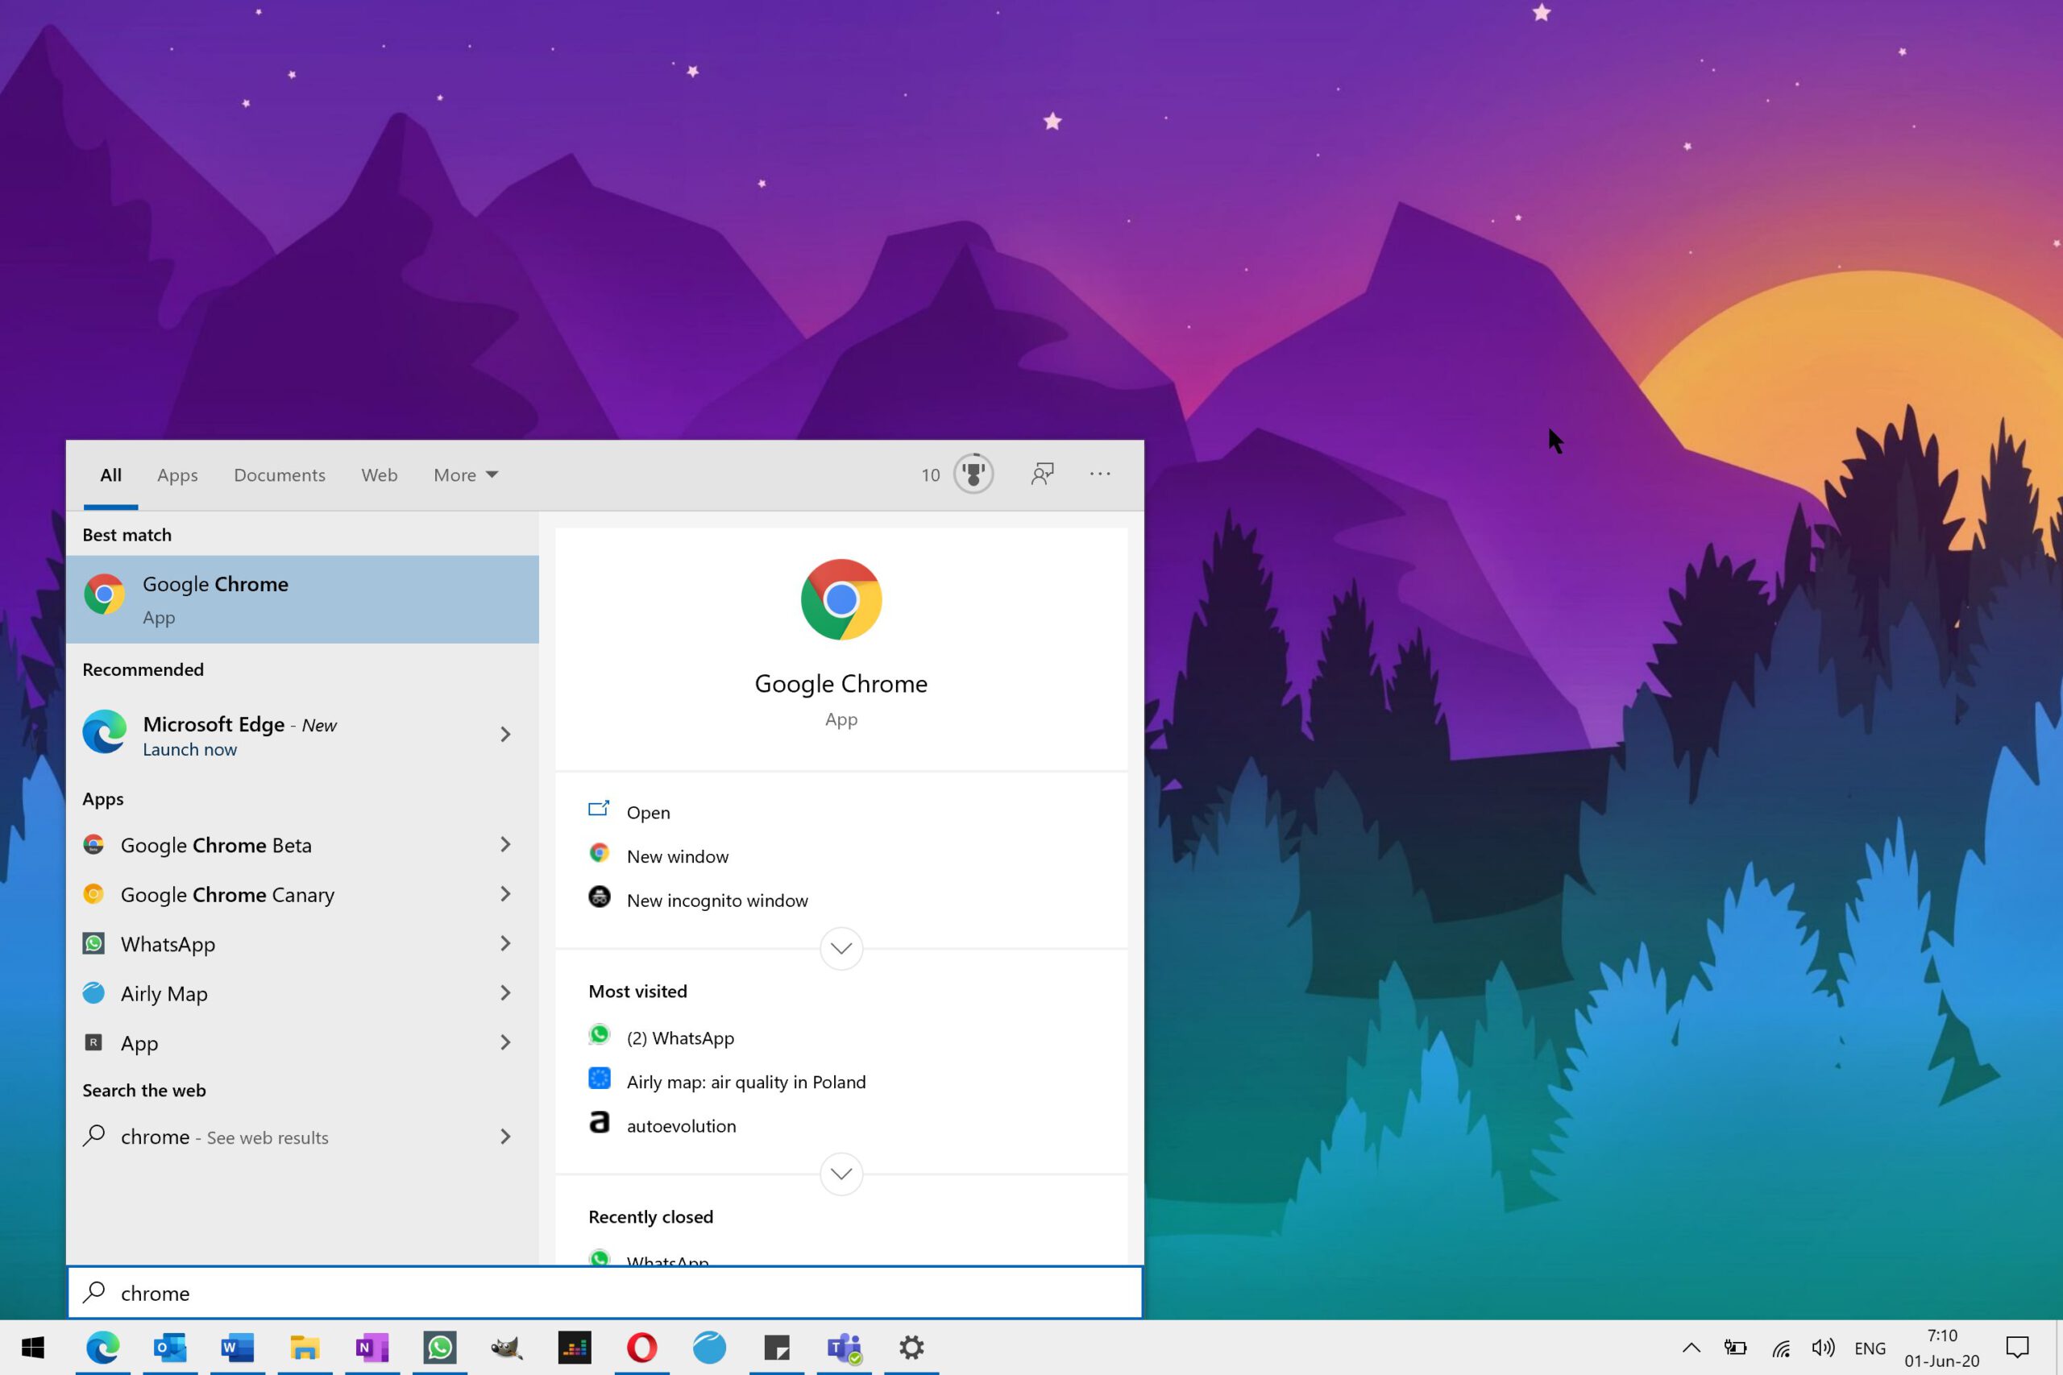Select the New incognito window option
This screenshot has height=1375, width=2063.
click(716, 900)
